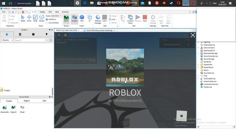
Task: Click the Current Client test button
Action: (x=130, y=19)
